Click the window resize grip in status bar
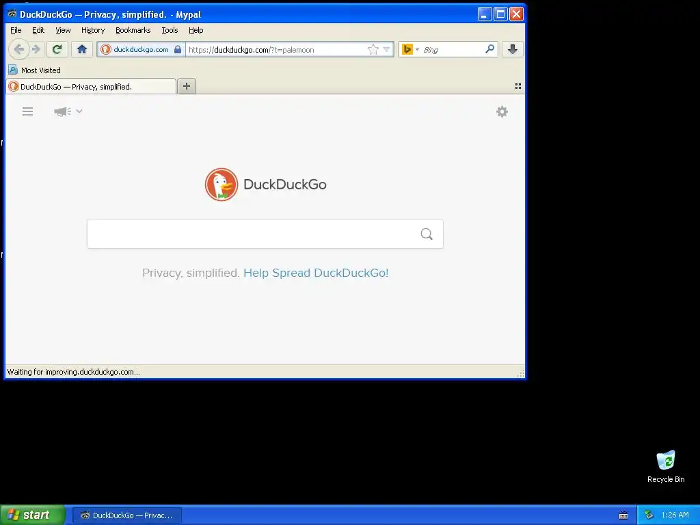 (x=520, y=374)
